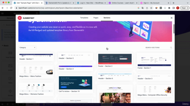Click the browser address bar URL
190x106 pixels.
(50, 8)
